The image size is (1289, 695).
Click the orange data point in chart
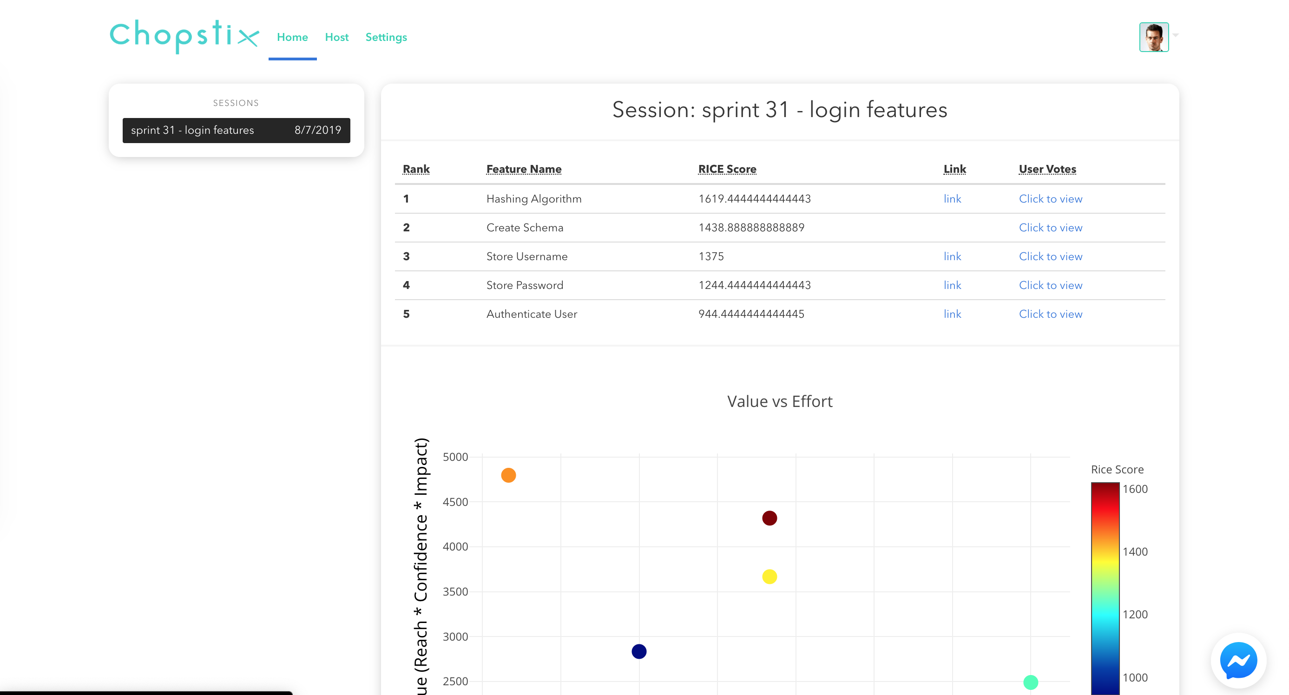(x=508, y=475)
